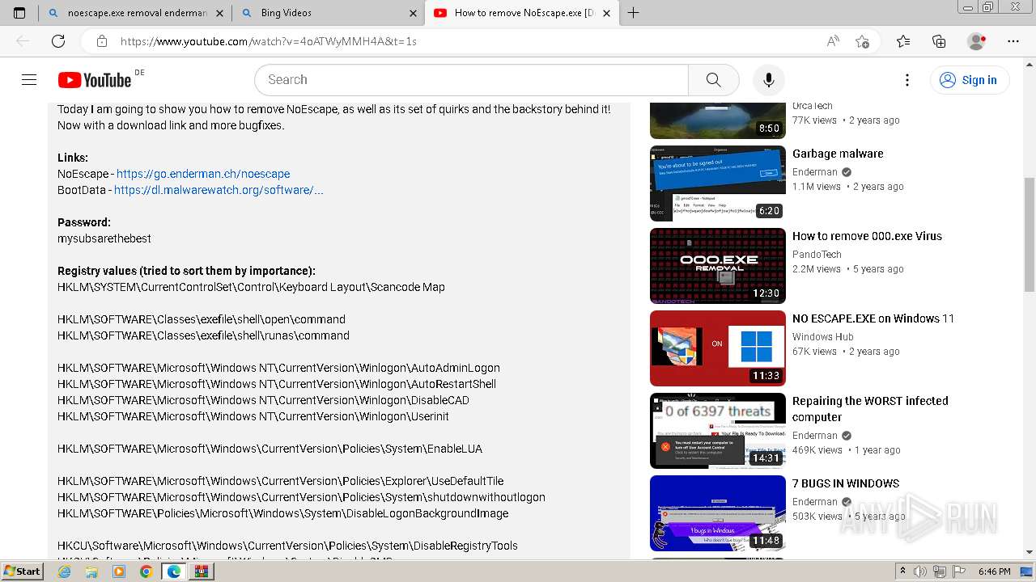Click the password text mysubsarethebest
1036x582 pixels.
[x=104, y=238]
